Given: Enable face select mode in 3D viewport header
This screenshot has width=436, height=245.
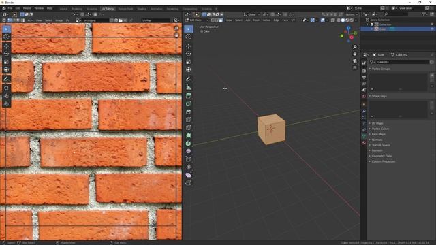Looking at the screenshot, I should pyautogui.click(x=221, y=20).
